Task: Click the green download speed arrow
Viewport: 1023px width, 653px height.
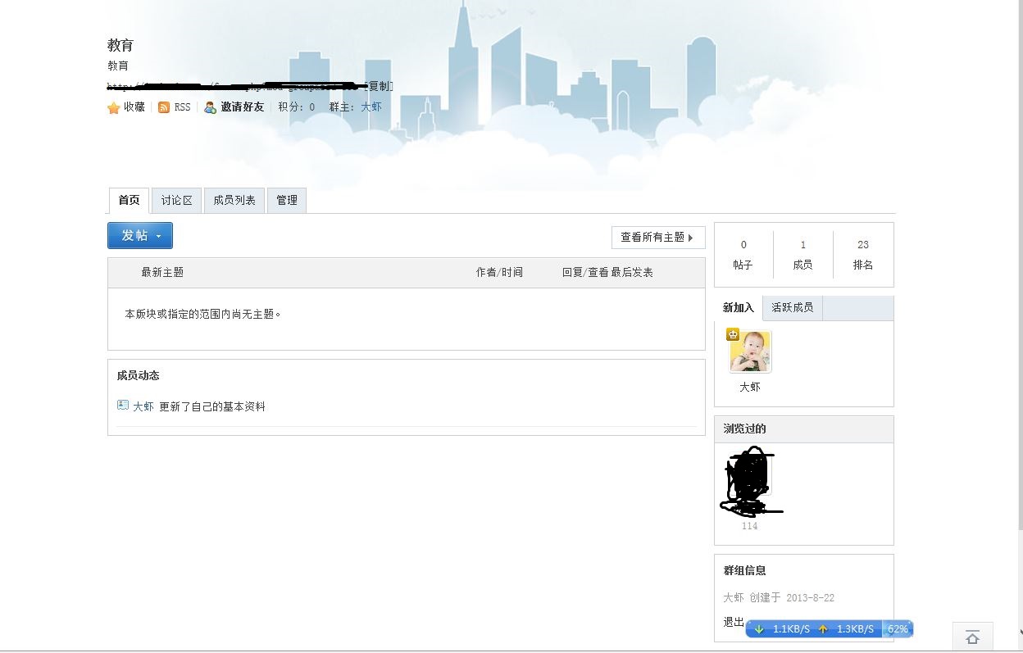Action: (759, 629)
